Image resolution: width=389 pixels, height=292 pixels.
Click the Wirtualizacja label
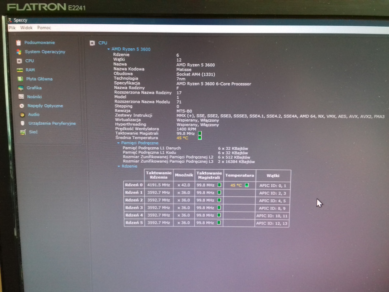tap(128, 120)
